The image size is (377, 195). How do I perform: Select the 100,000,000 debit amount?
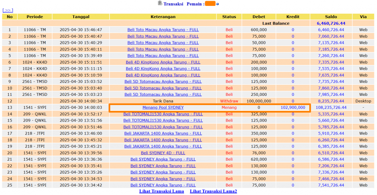(x=259, y=101)
